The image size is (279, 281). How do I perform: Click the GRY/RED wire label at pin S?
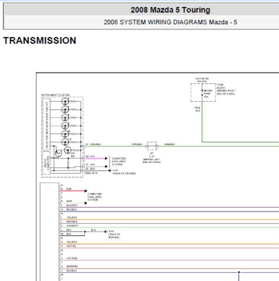coord(72,258)
